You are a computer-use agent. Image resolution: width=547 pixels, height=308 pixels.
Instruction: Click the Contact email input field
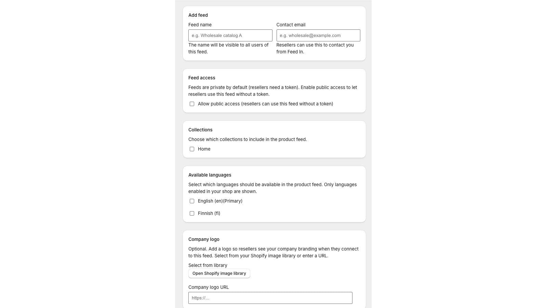coord(318,35)
